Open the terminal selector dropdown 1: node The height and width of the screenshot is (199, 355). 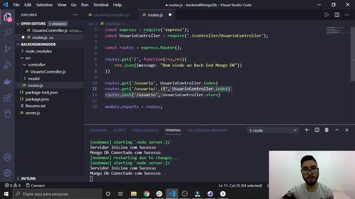pyautogui.click(x=273, y=130)
